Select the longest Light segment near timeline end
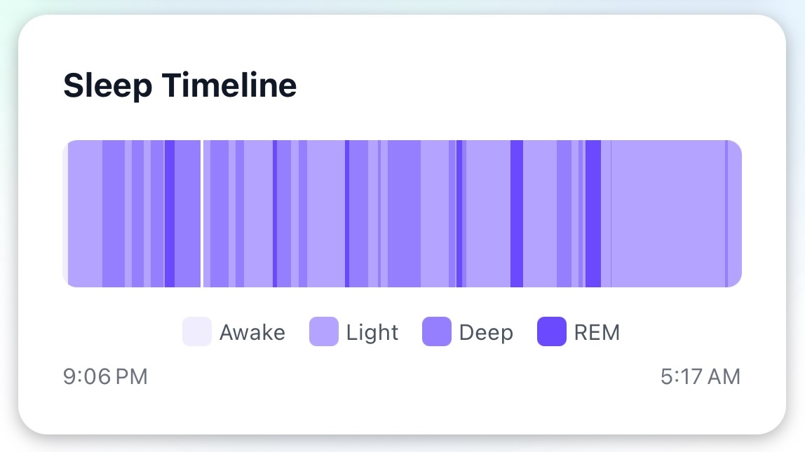 click(x=668, y=214)
